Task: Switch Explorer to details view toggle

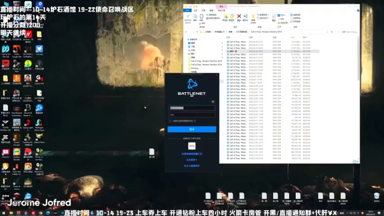Action: (355, 161)
